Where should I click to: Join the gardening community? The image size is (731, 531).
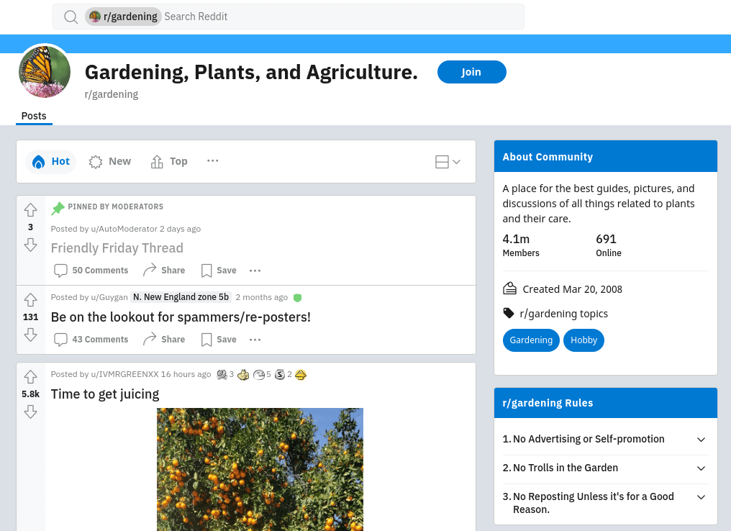(x=472, y=72)
